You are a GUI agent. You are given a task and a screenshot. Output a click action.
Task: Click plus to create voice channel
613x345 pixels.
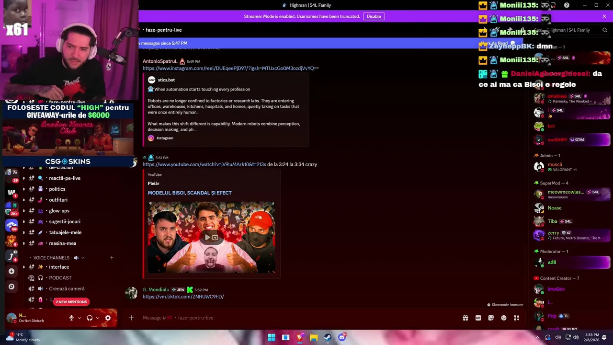112,258
